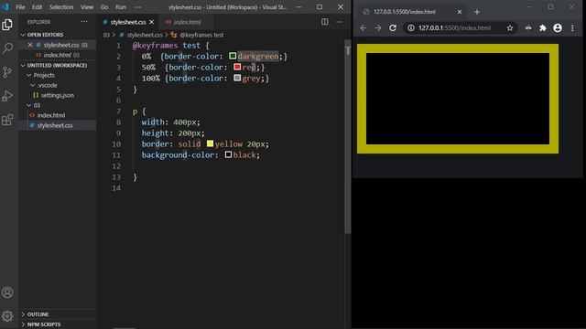Open the Go menu
The width and height of the screenshot is (586, 329).
point(104,7)
